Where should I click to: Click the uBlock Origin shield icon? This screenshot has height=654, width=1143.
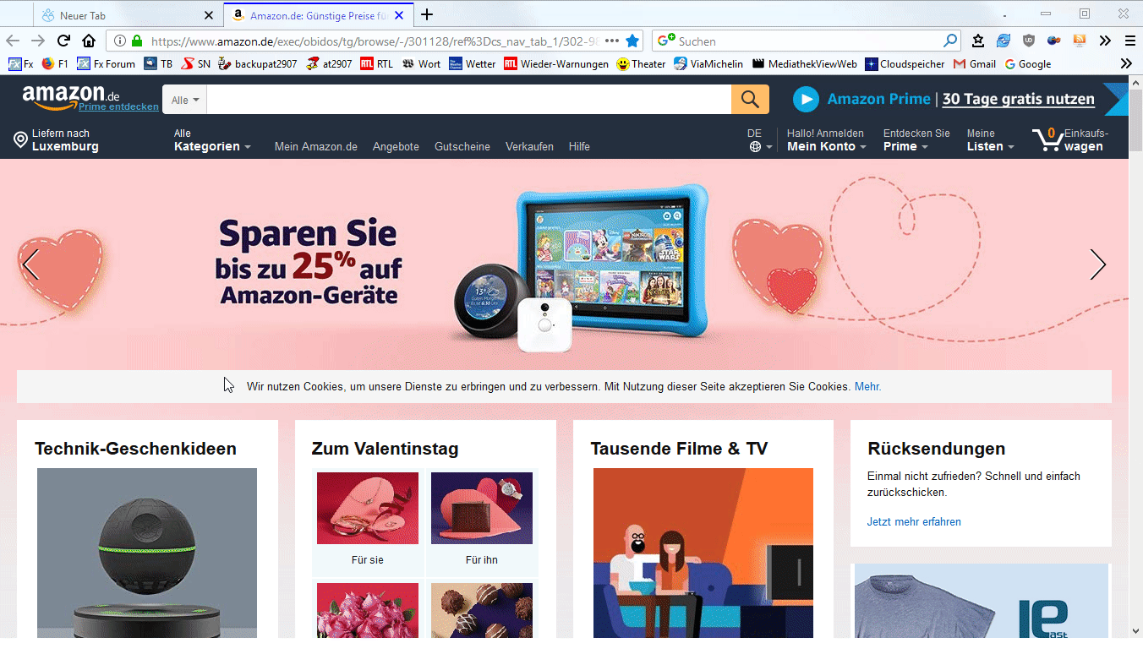pyautogui.click(x=1029, y=41)
